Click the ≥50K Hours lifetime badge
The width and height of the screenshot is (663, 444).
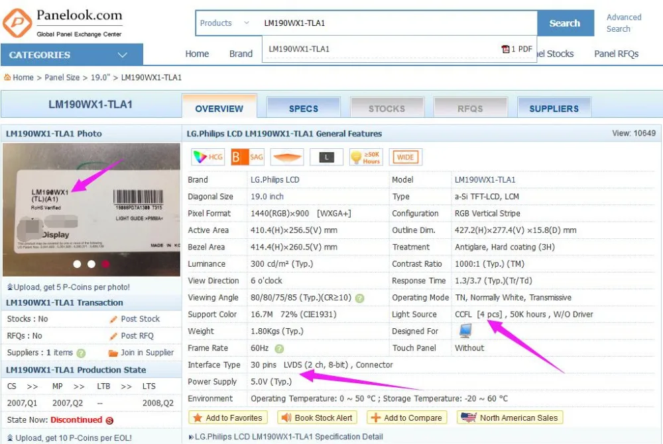[x=366, y=157]
